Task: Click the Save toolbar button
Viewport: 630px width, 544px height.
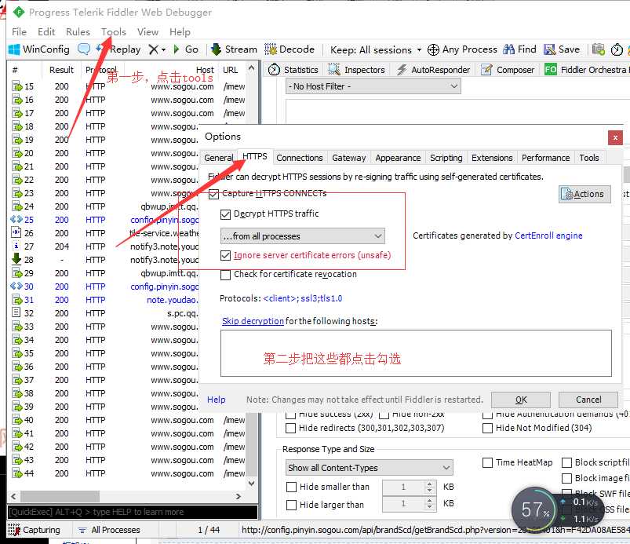Action: 562,49
